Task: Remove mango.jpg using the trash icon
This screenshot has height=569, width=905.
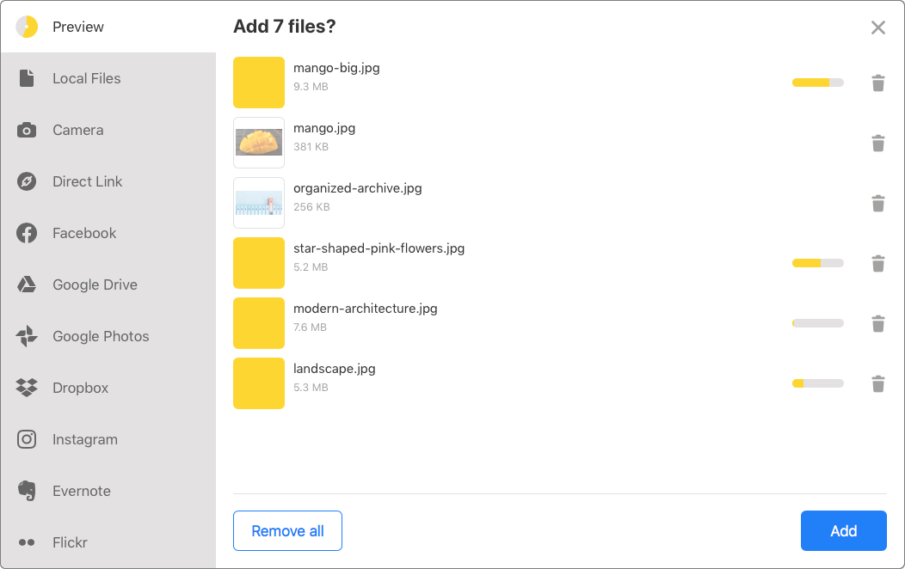Action: (x=877, y=144)
